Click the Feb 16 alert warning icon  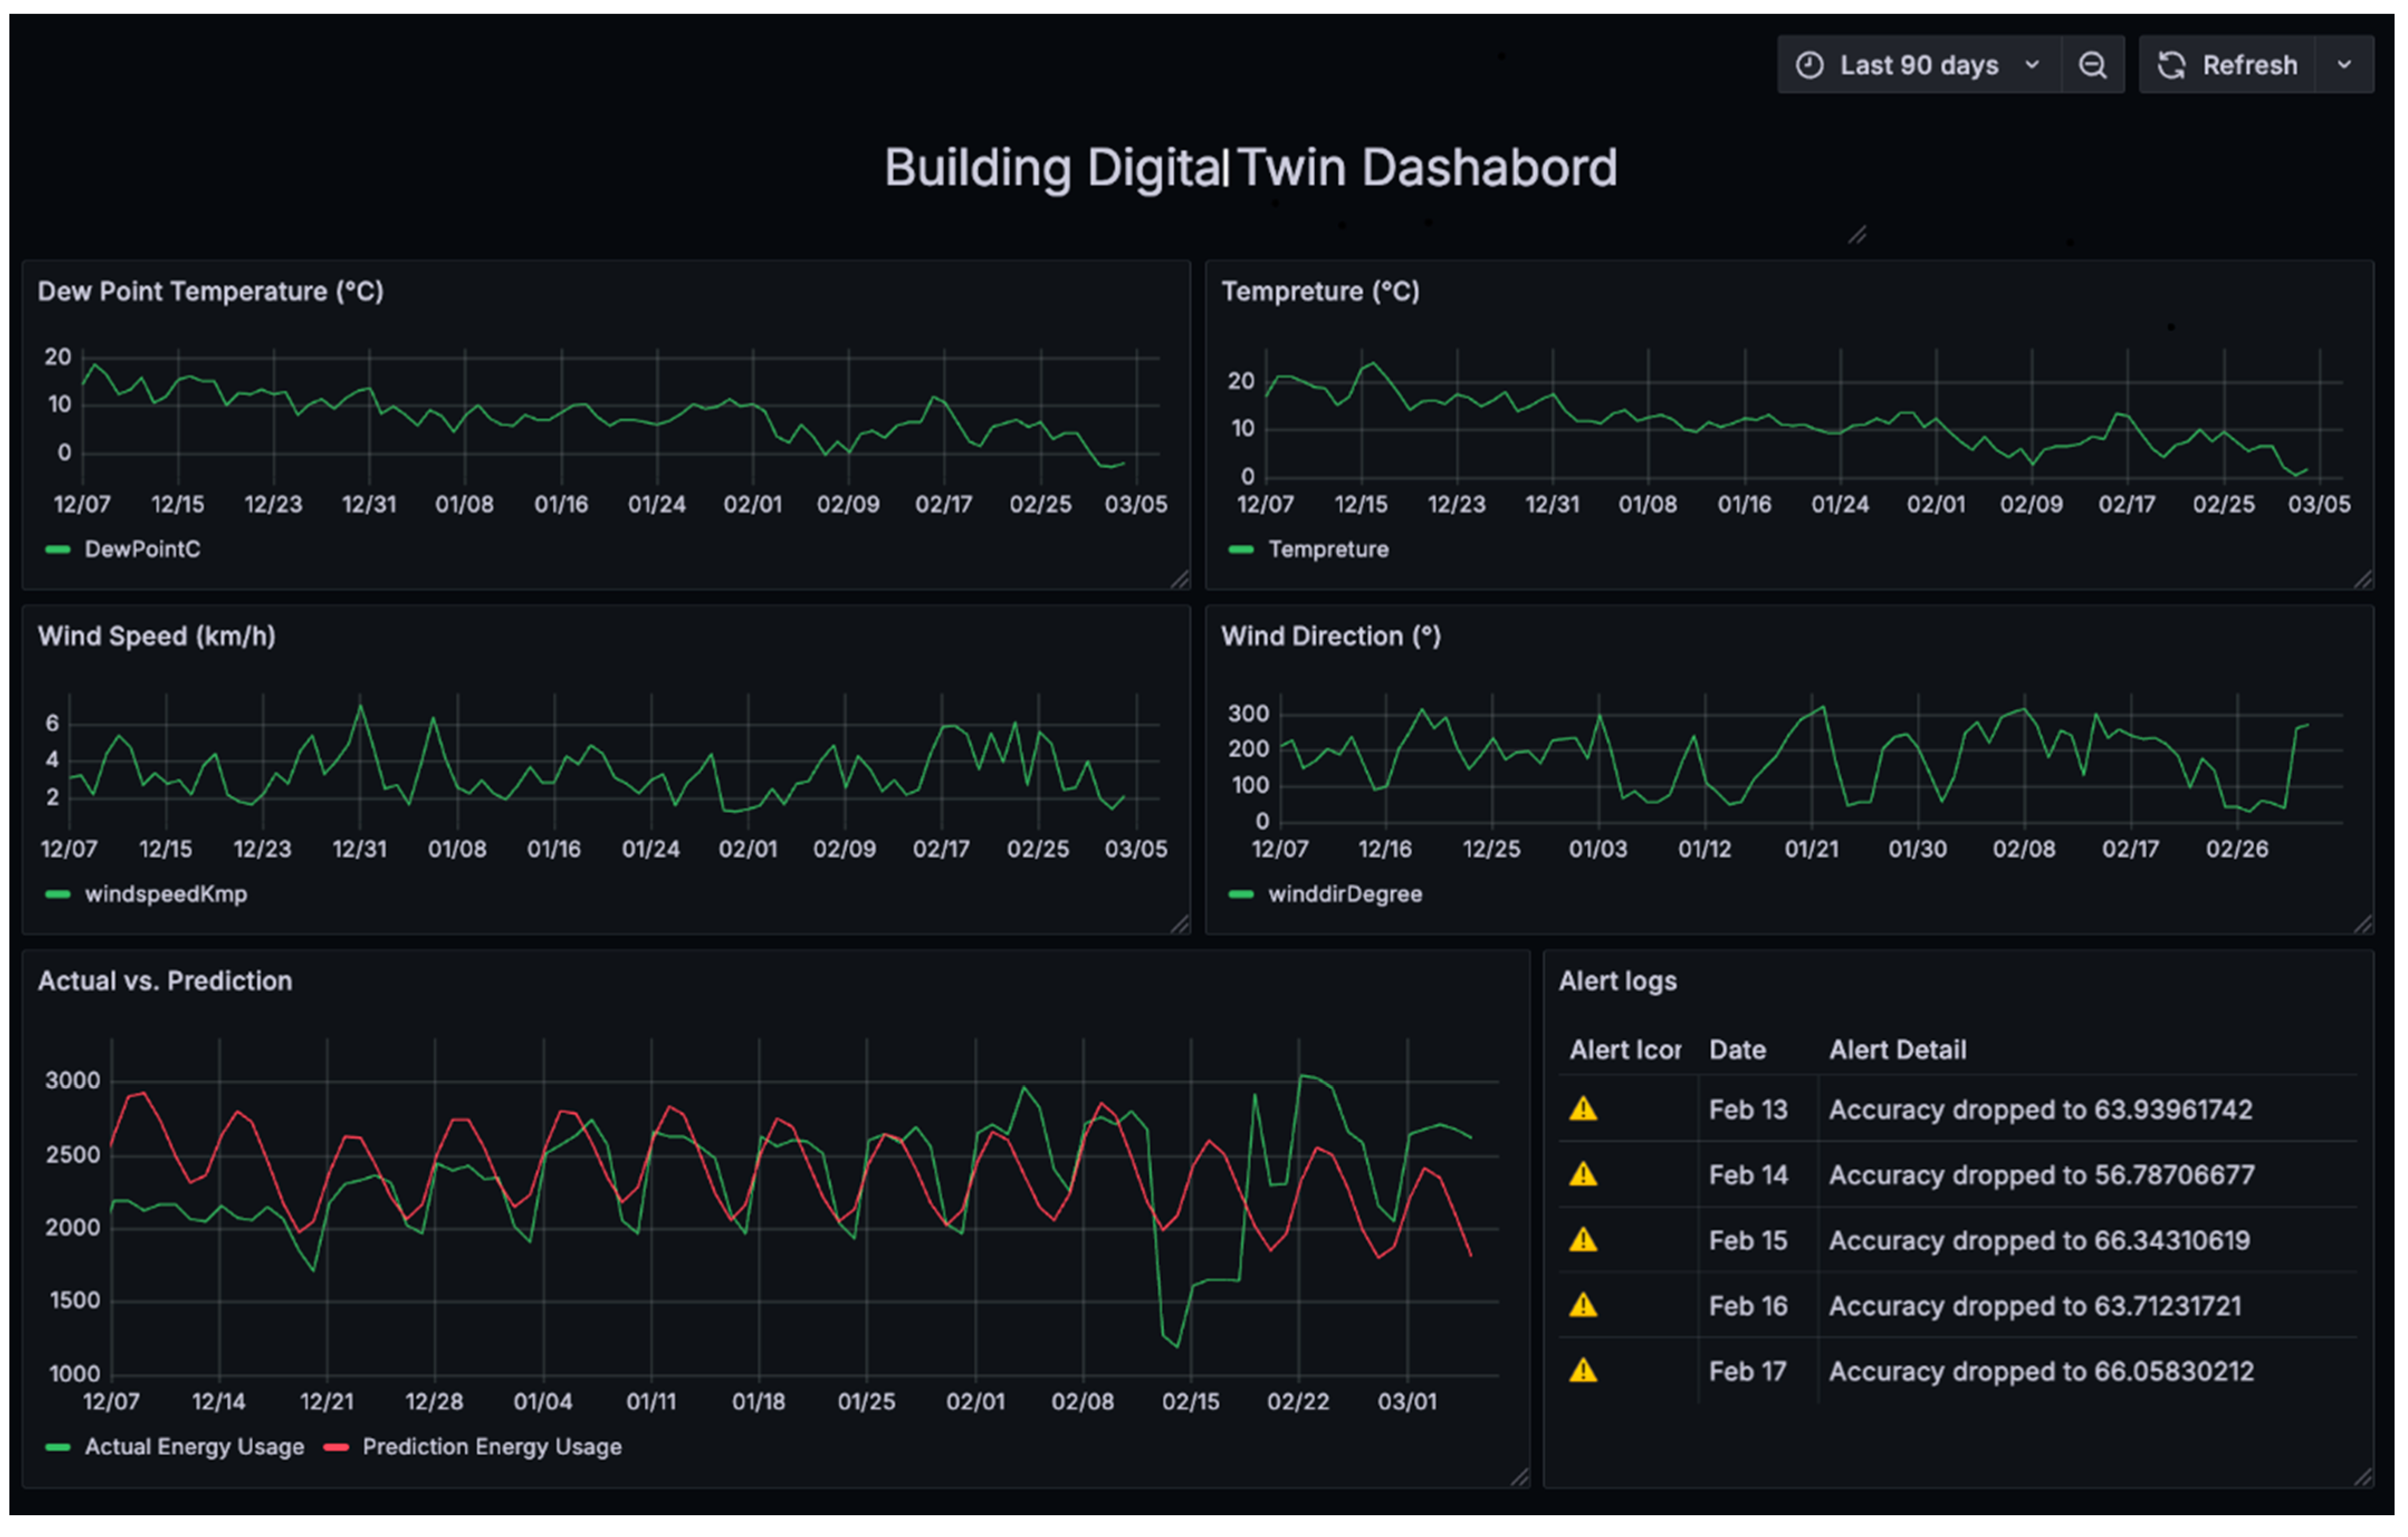coord(1583,1305)
